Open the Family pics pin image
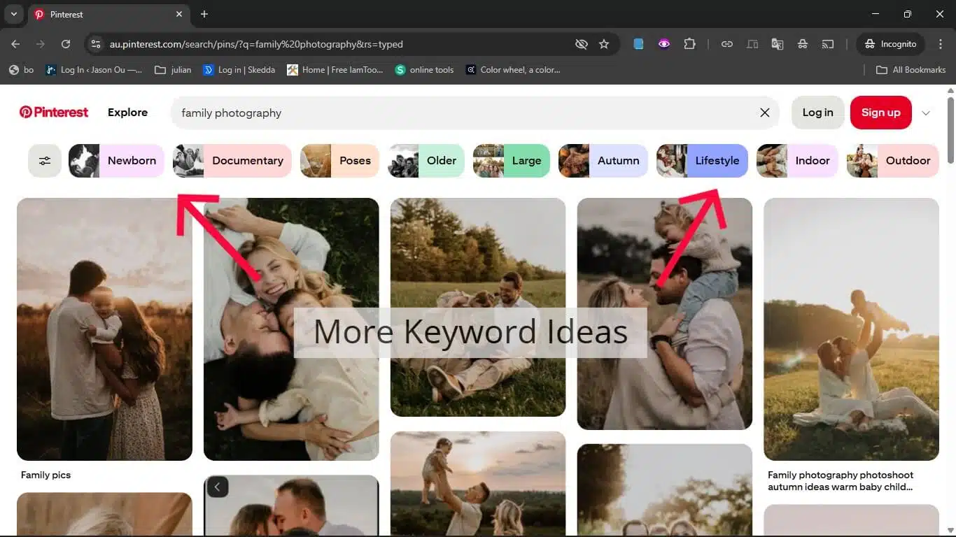The width and height of the screenshot is (956, 537). pos(104,329)
